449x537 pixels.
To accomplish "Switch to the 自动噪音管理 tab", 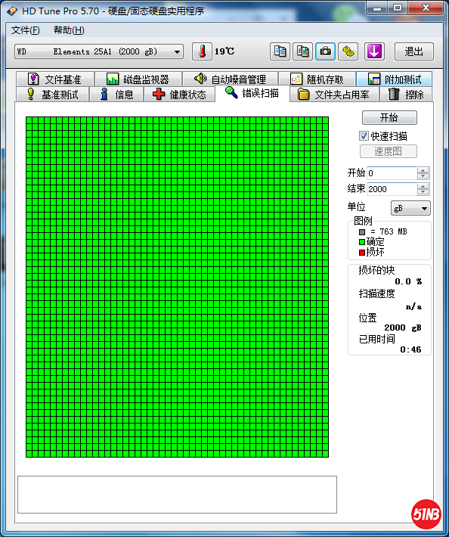I will tap(230, 79).
